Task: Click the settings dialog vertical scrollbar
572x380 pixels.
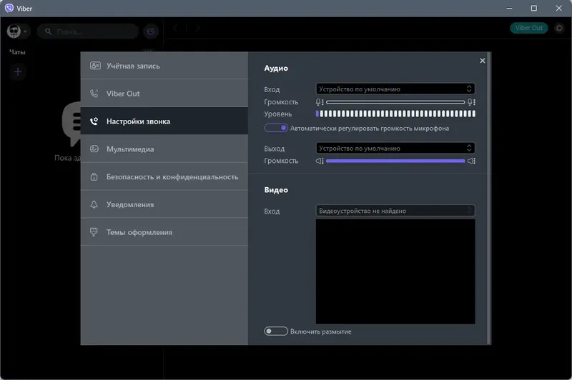Action: [x=489, y=198]
